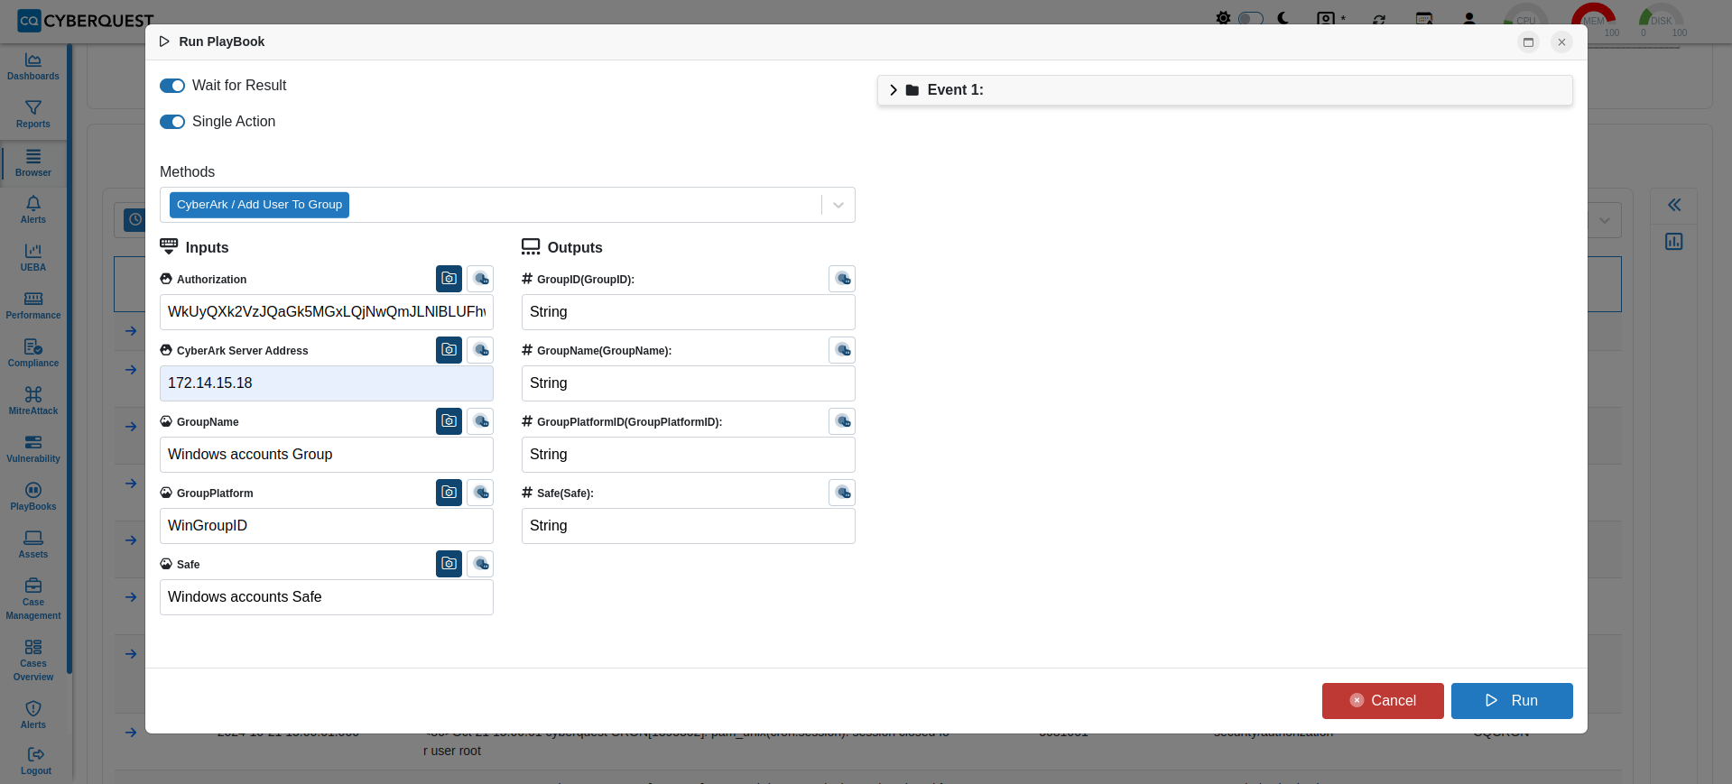Toggle the Wait for Result switch
The width and height of the screenshot is (1732, 784).
172,86
